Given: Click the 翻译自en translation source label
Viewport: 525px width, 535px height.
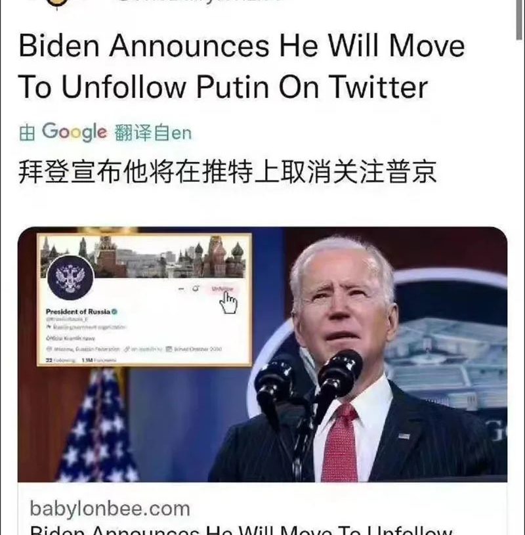Looking at the screenshot, I should pyautogui.click(x=153, y=133).
